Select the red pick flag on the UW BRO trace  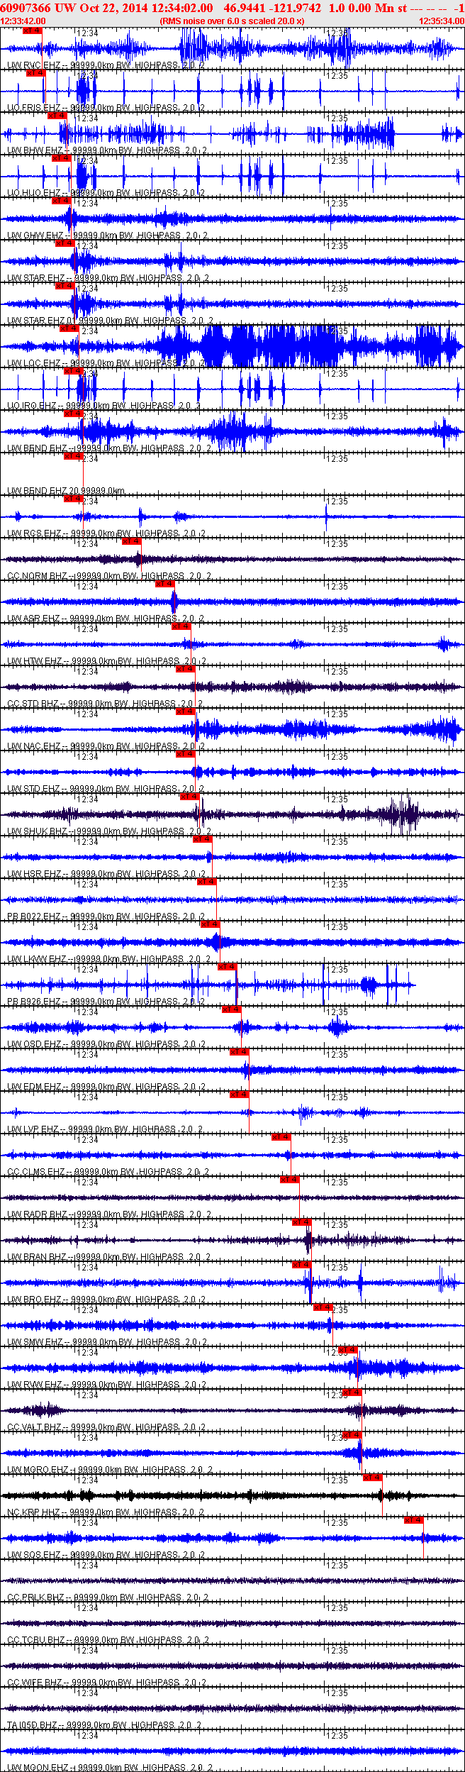302,1265
